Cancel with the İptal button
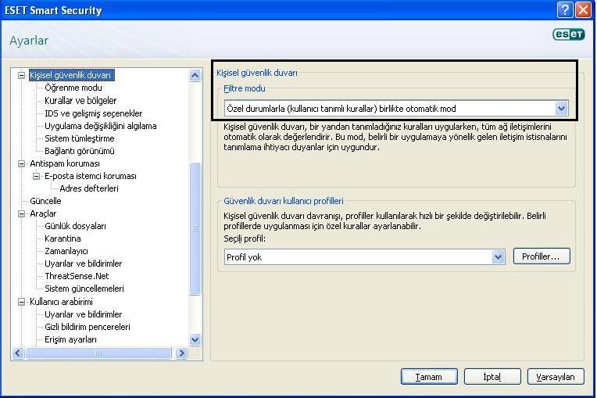Image resolution: width=597 pixels, height=398 pixels. (x=492, y=377)
